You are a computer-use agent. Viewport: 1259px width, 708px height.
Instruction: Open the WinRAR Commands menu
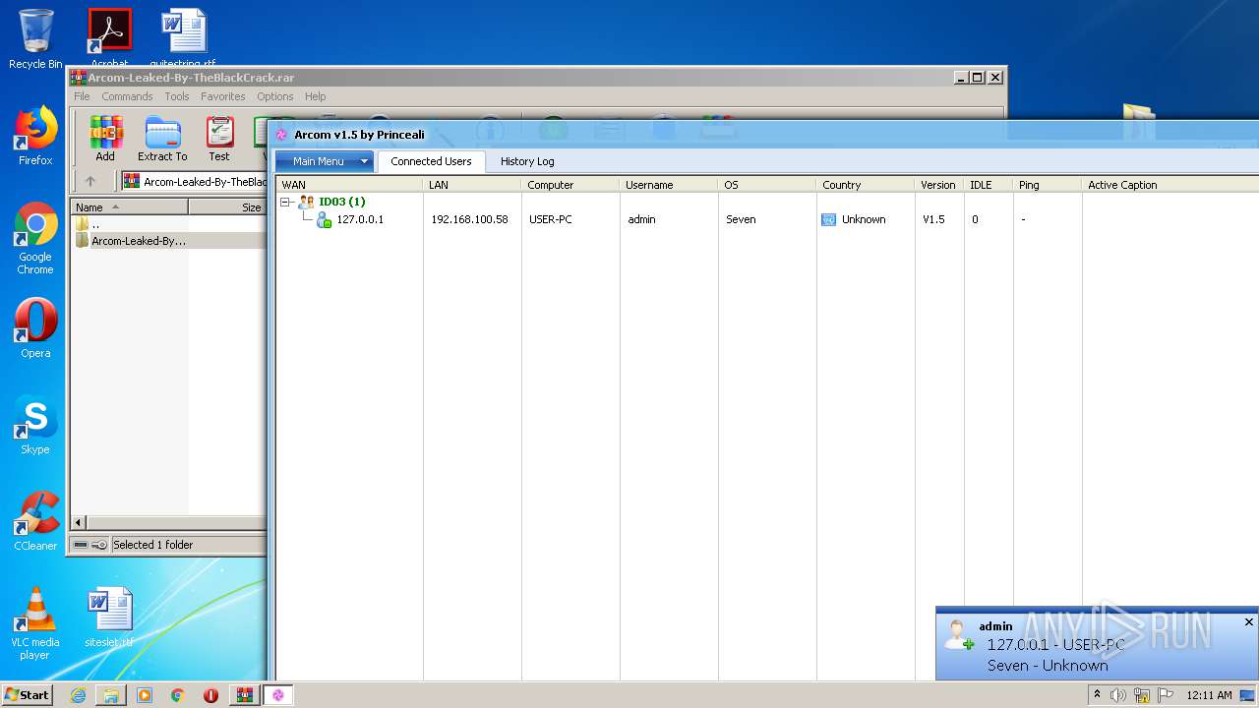[127, 96]
